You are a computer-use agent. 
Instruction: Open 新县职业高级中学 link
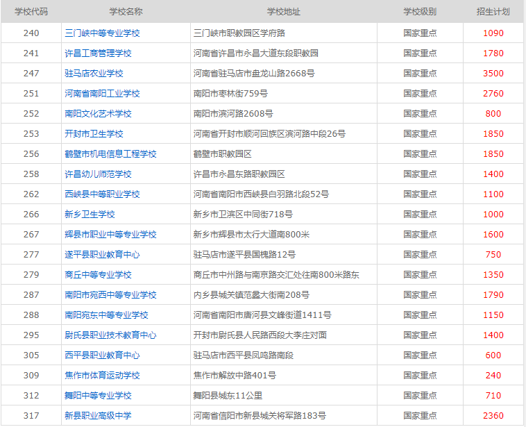(98, 415)
